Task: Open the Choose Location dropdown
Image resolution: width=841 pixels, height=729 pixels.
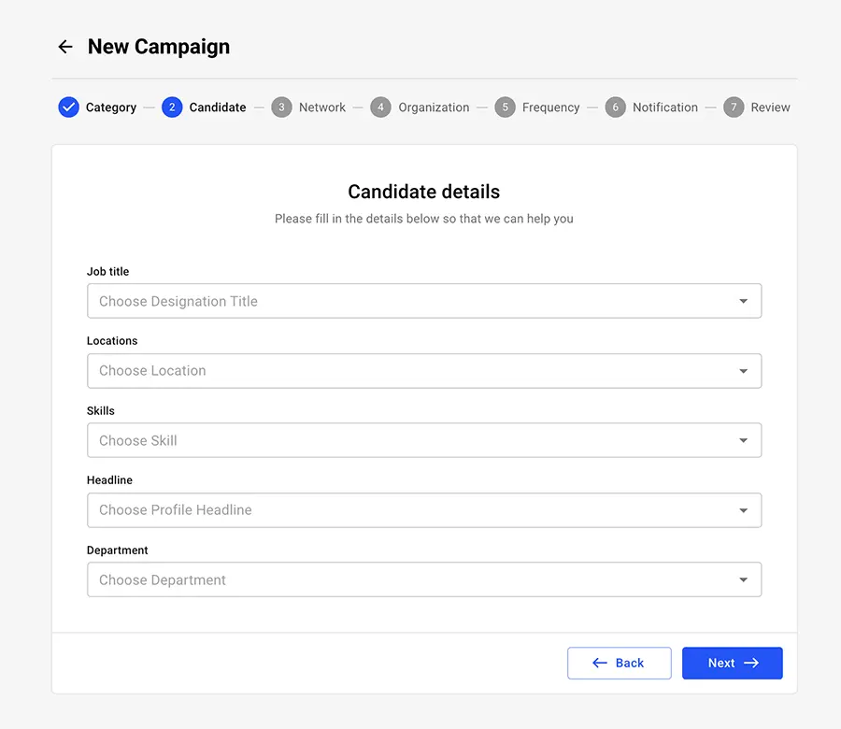Action: click(424, 371)
